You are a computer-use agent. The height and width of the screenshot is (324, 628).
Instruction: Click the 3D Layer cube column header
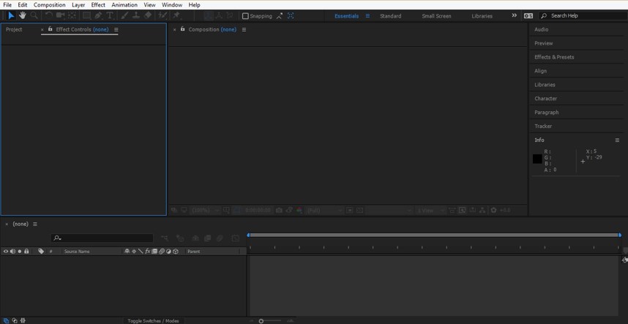coord(176,252)
